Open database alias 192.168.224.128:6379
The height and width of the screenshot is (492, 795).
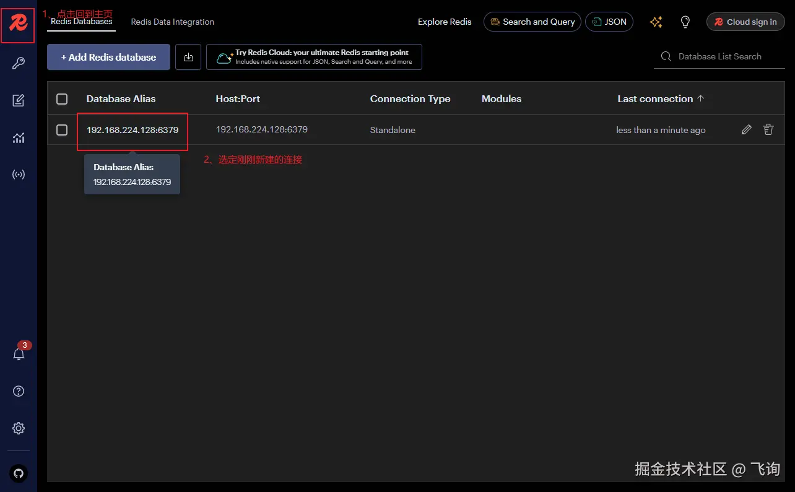coord(132,130)
